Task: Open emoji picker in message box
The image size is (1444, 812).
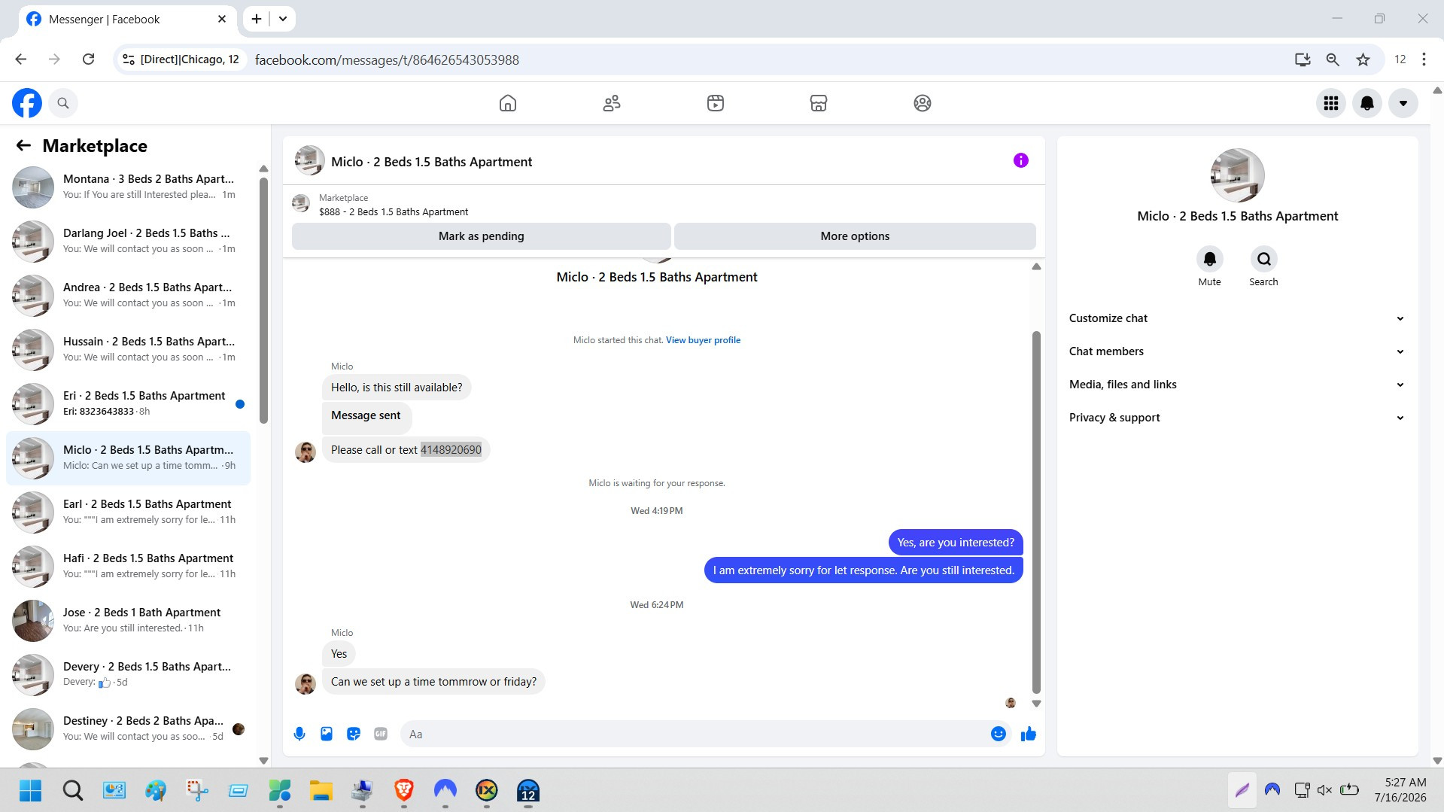Action: [x=999, y=734]
